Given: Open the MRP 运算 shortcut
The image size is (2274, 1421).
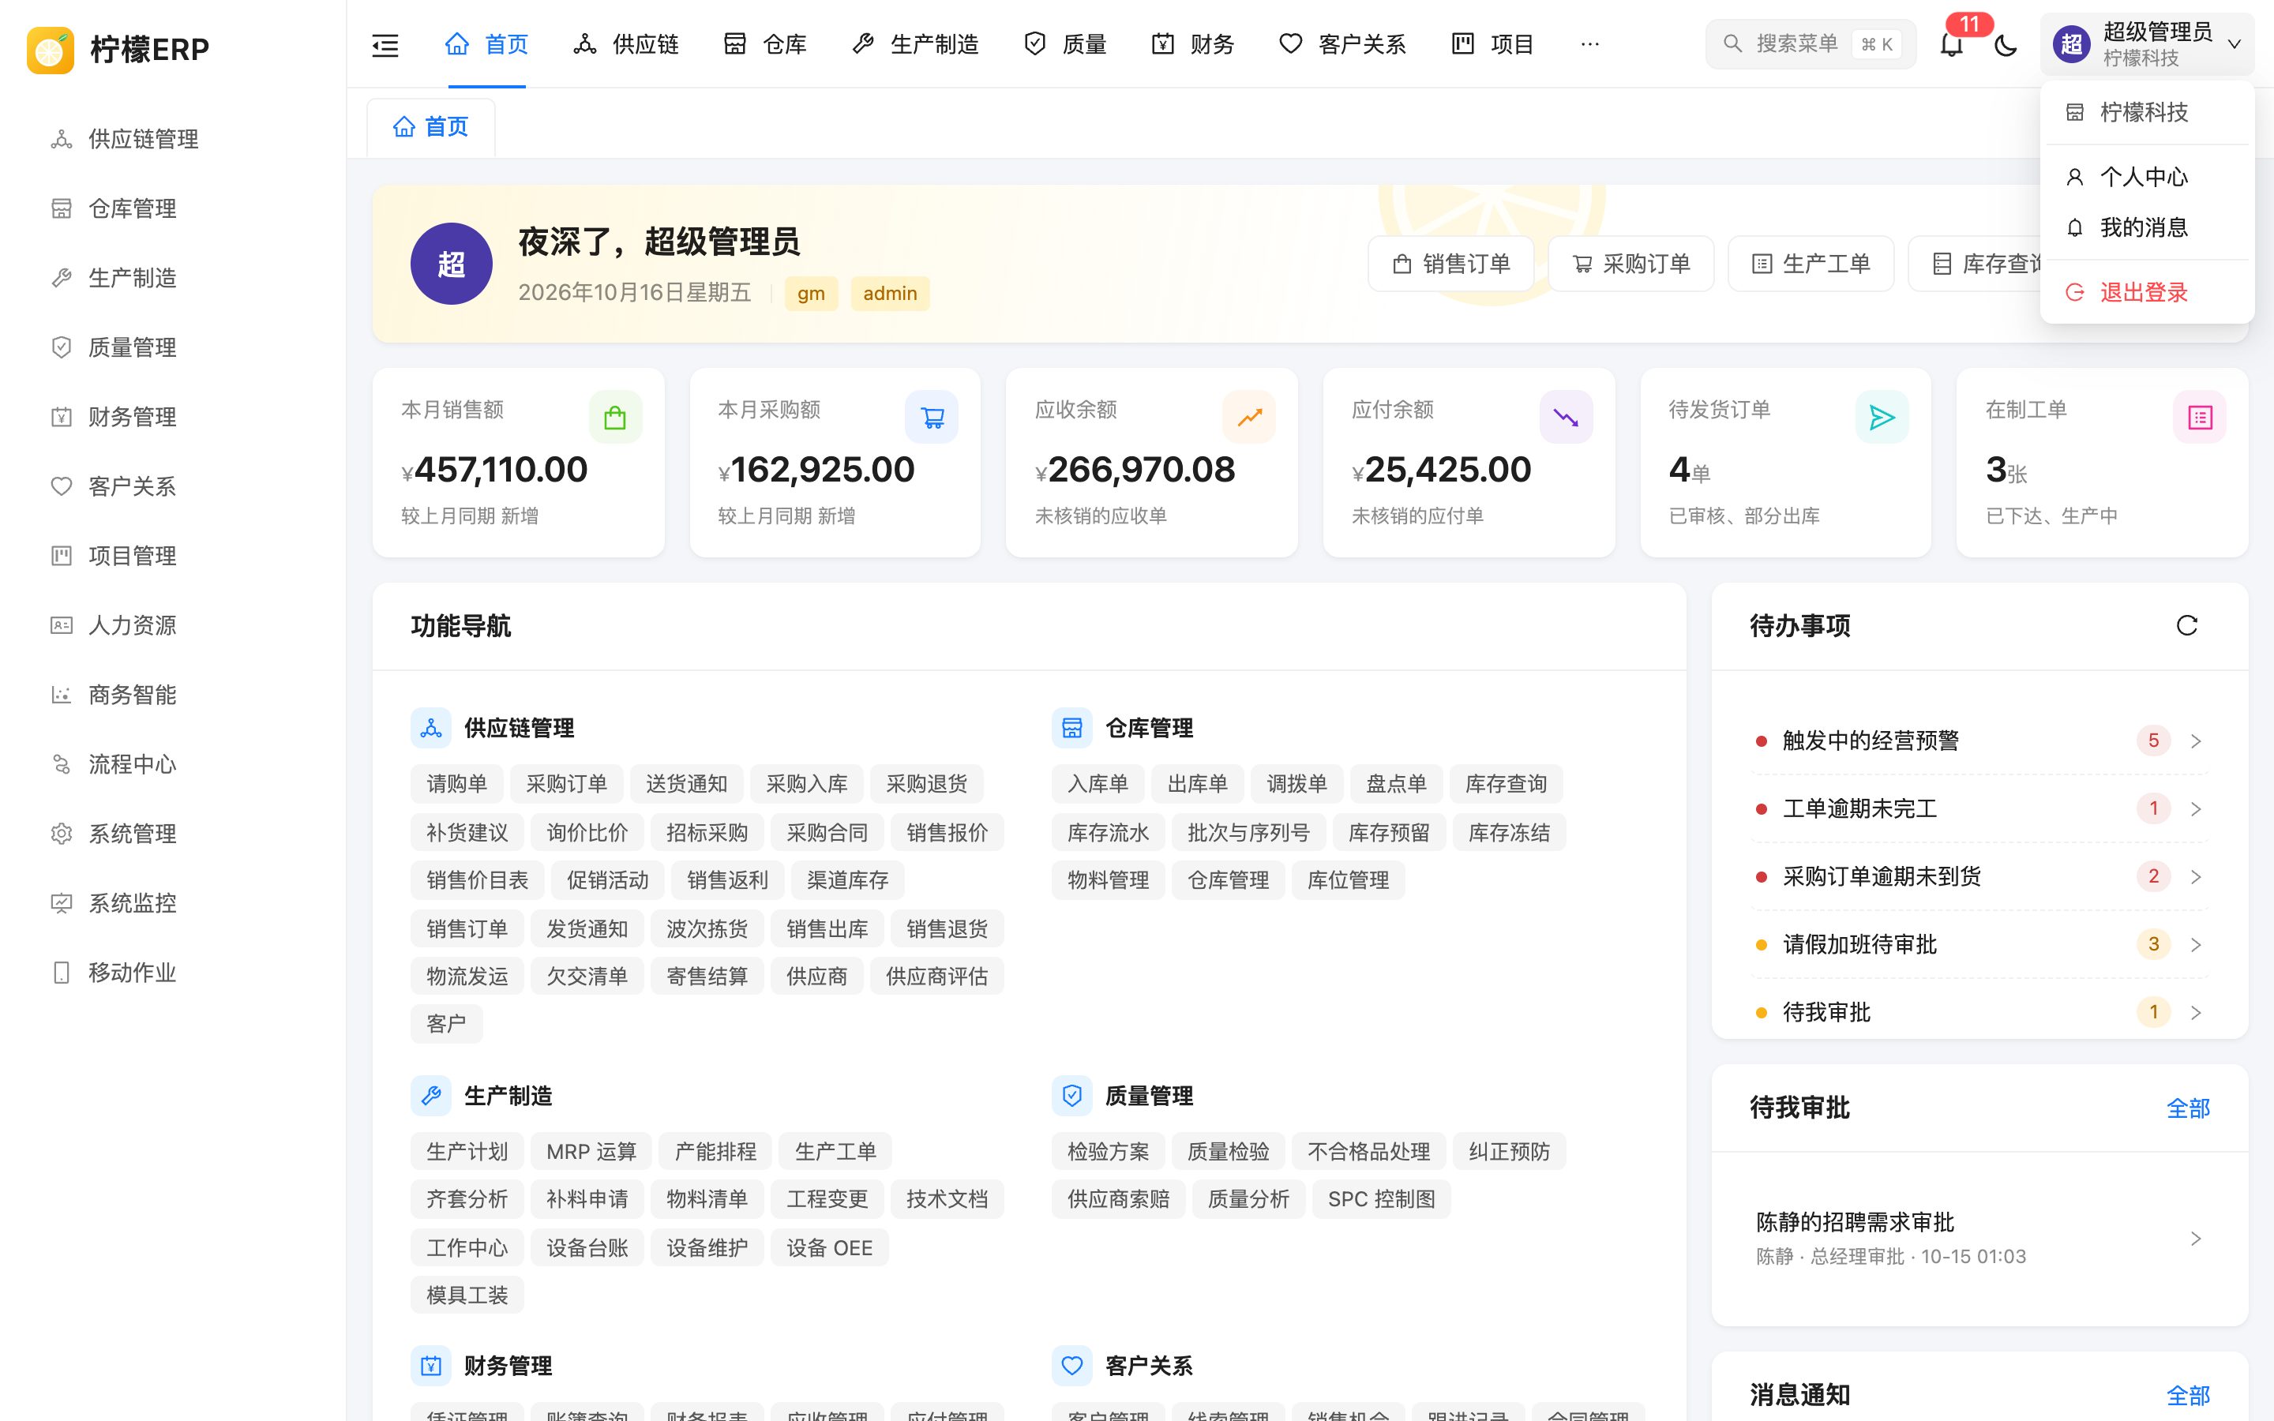Looking at the screenshot, I should coord(591,1151).
